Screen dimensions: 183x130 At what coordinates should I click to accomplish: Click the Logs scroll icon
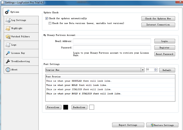click(x=8, y=45)
